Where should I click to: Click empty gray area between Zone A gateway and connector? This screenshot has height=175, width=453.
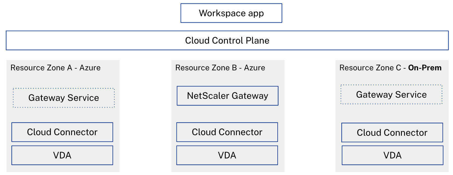click(63, 115)
